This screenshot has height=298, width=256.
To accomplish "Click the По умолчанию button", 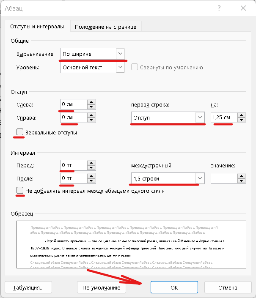I will tap(102, 287).
